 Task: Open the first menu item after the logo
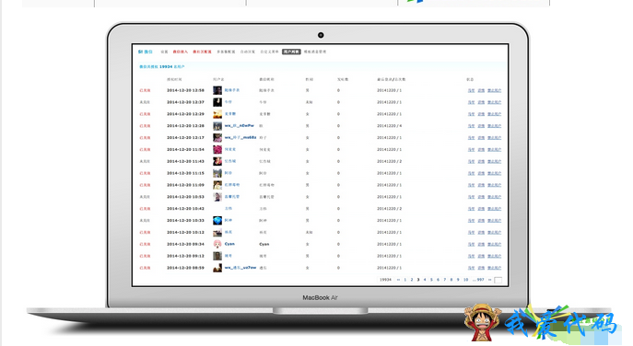164,52
